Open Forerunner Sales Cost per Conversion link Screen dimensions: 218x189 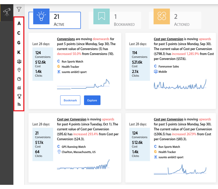[168, 39]
